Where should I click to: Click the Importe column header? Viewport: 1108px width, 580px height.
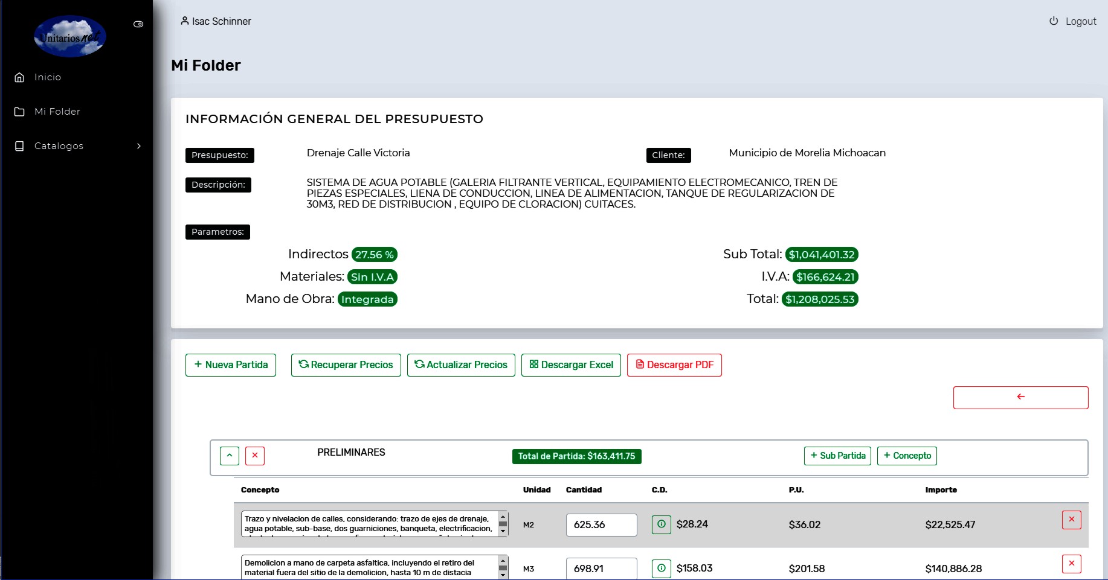(x=941, y=490)
